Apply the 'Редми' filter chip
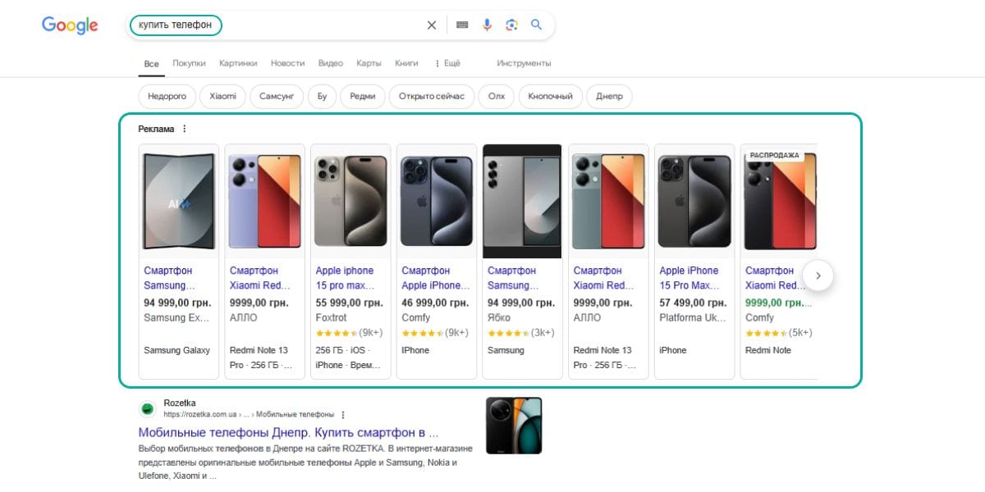The width and height of the screenshot is (985, 492). click(x=362, y=96)
